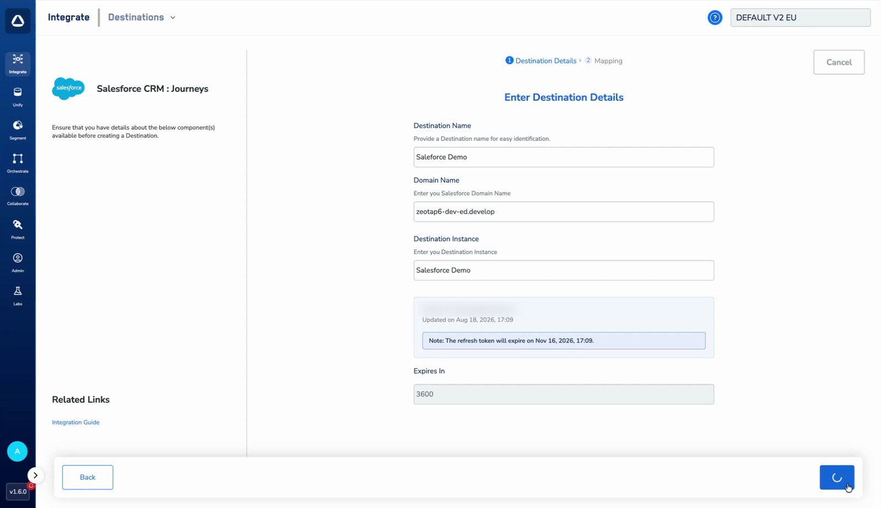Click the Cancel button
881x508 pixels.
pyautogui.click(x=839, y=62)
